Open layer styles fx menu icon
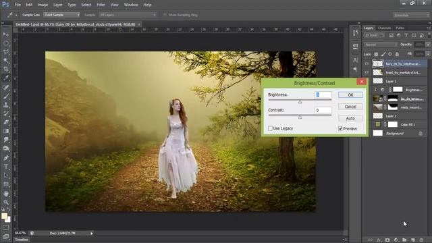 coord(379,240)
